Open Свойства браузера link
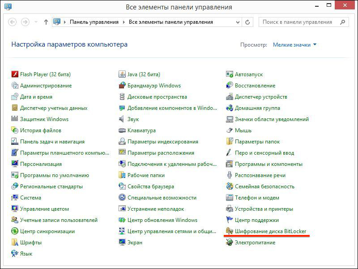 (151, 187)
